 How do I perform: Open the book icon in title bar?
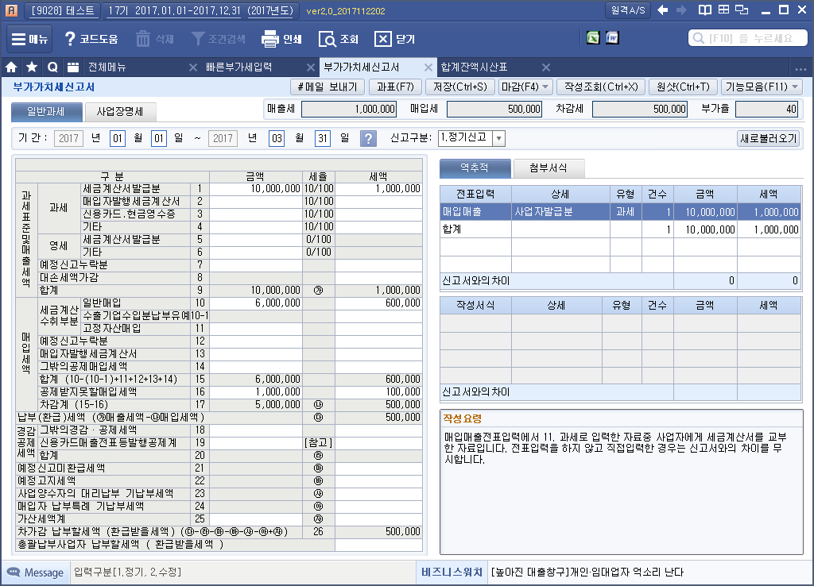pyautogui.click(x=705, y=10)
